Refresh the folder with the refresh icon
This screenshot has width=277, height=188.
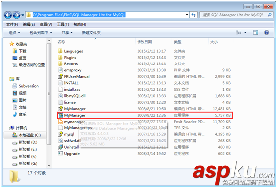click(194, 15)
